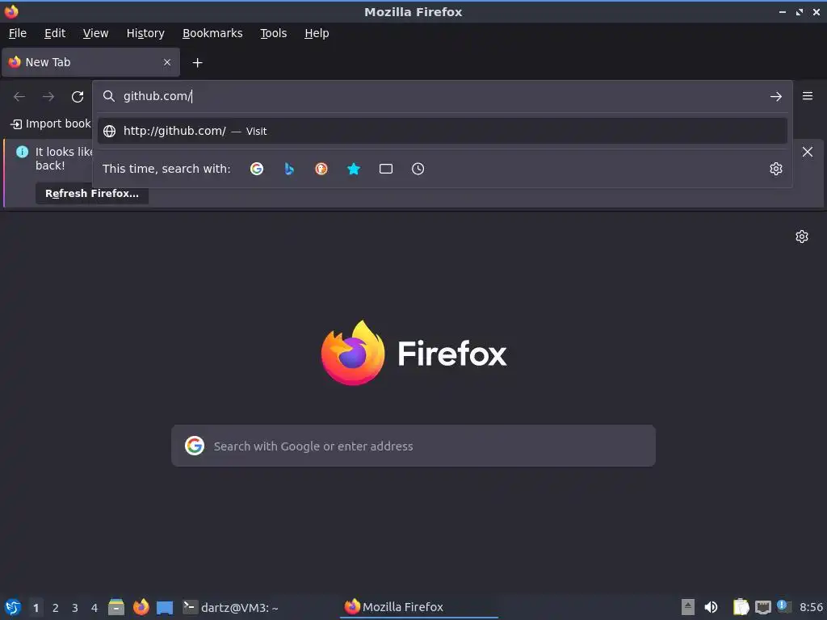The image size is (827, 620).
Task: Click Refresh Firefox button
Action: click(92, 194)
